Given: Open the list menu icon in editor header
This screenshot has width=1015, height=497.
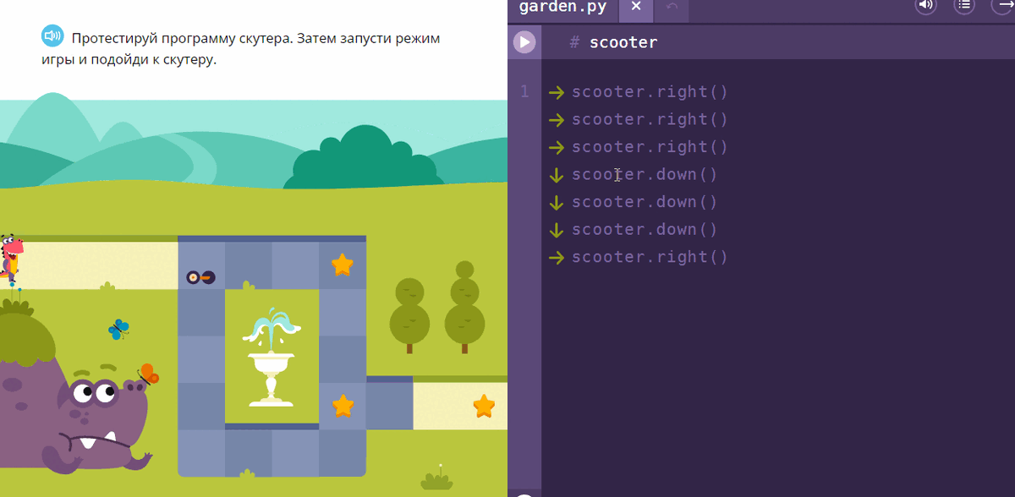Looking at the screenshot, I should tap(964, 5).
